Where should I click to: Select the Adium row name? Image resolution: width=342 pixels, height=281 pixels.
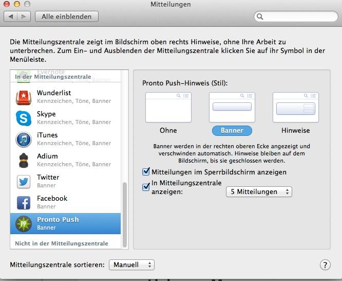[x=47, y=156]
